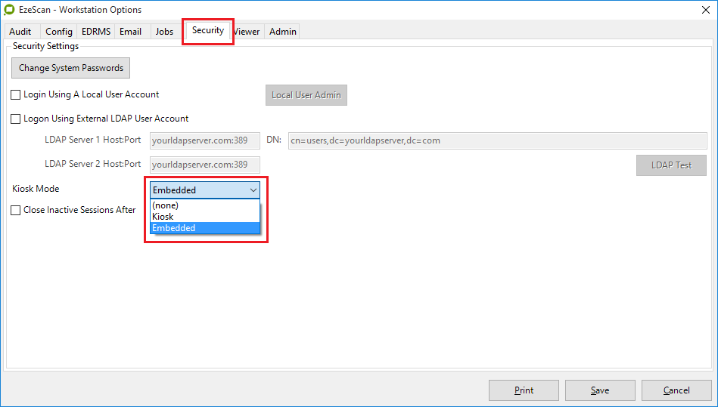This screenshot has height=407, width=718.
Task: Select the Email tab
Action: click(130, 32)
